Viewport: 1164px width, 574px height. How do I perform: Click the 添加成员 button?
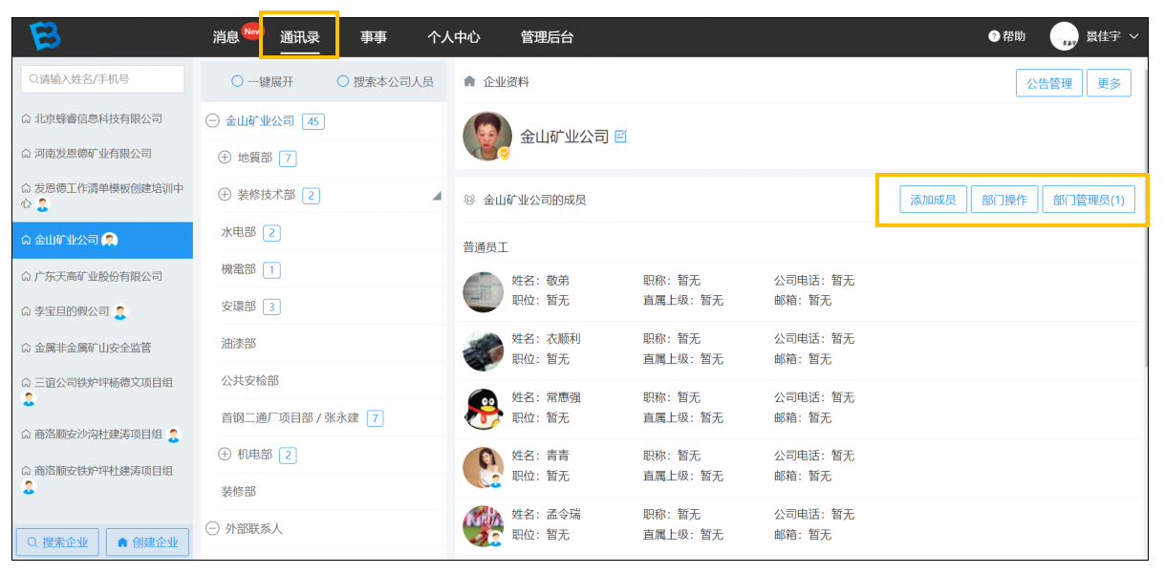tap(933, 200)
